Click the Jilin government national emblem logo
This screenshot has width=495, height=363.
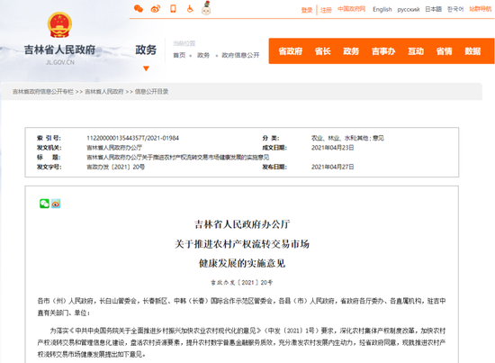(59, 25)
